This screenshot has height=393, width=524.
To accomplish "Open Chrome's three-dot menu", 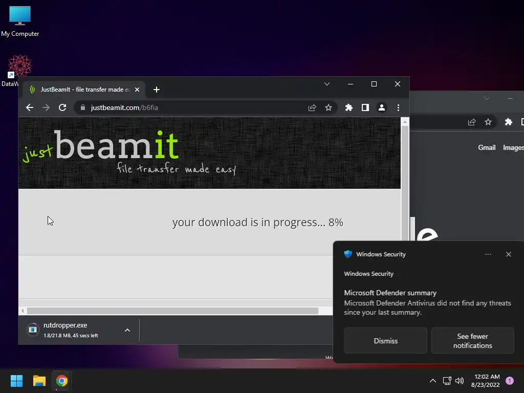I will click(x=398, y=107).
